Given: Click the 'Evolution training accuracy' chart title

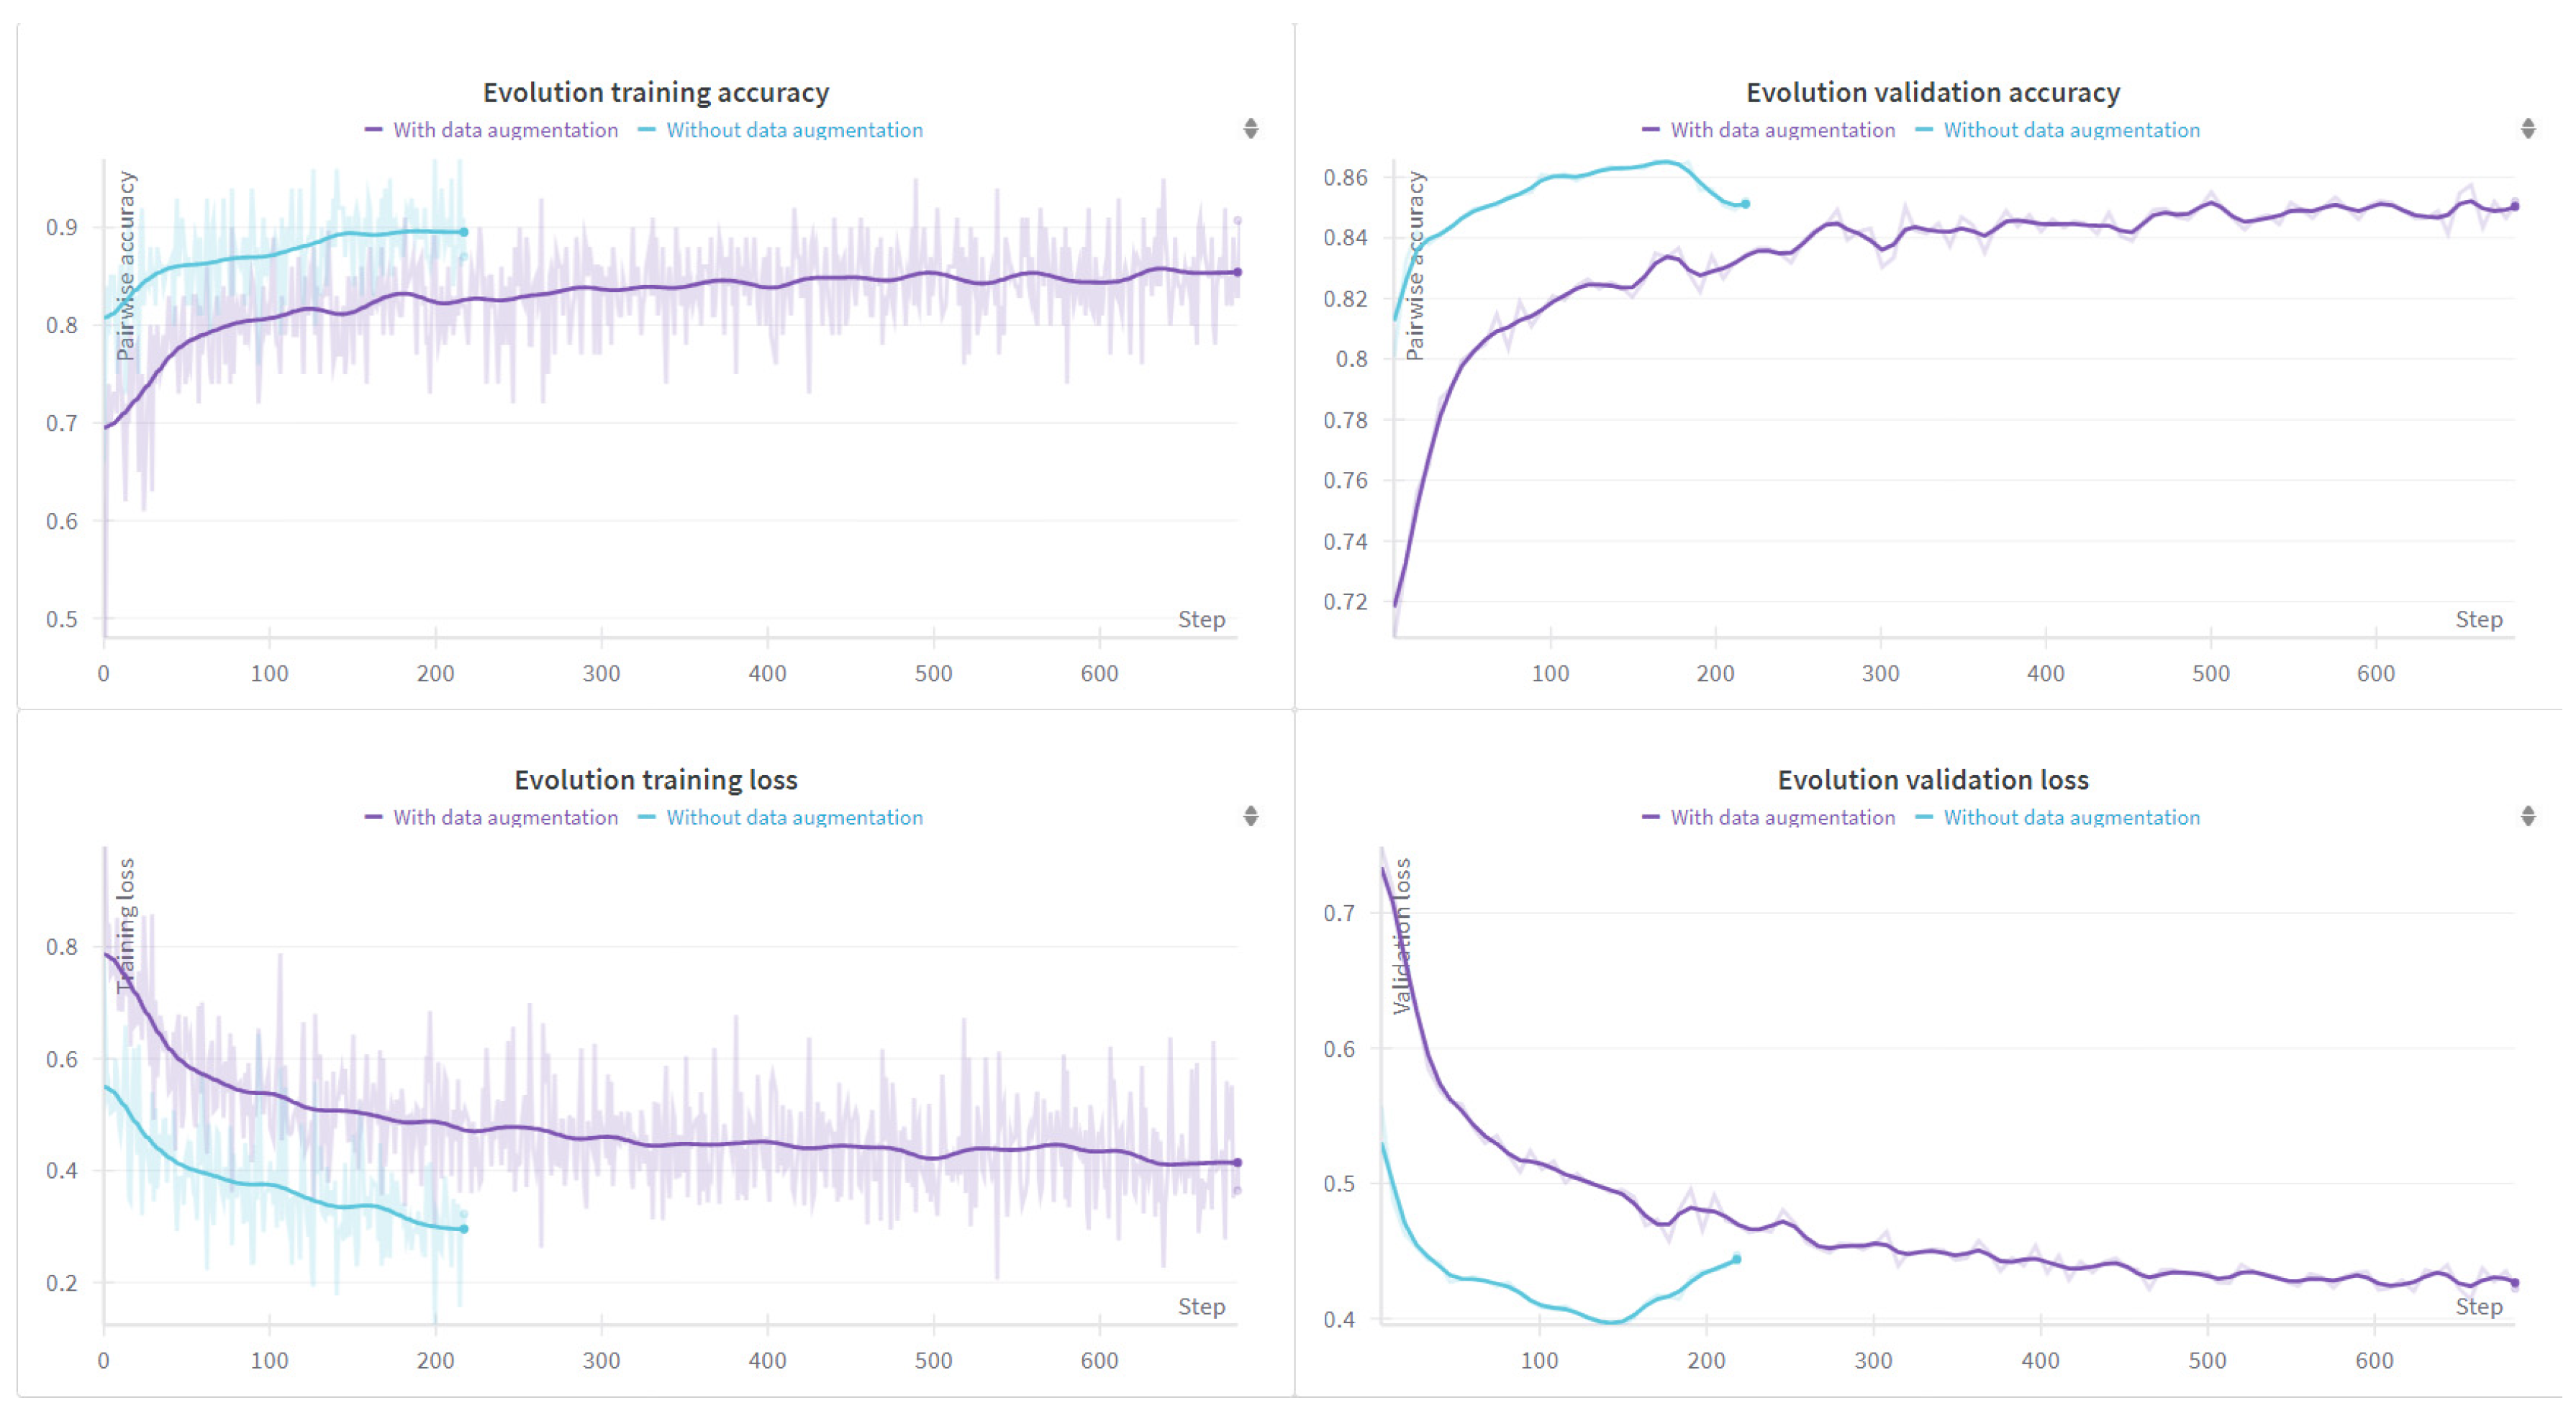Looking at the screenshot, I should (656, 92).
